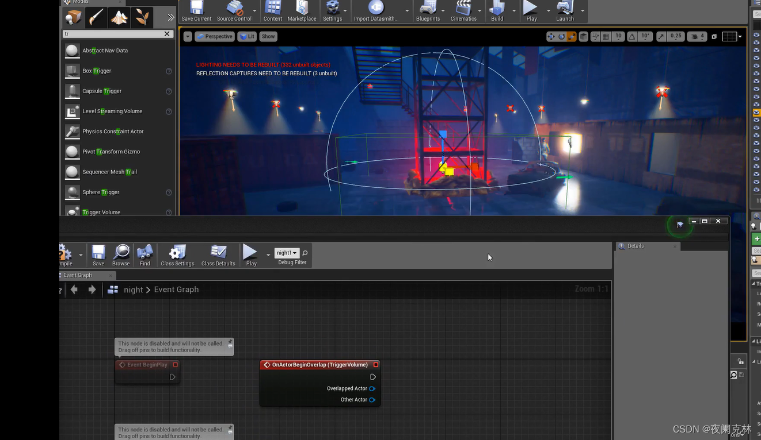Select Abstract Nav Data actor
Viewport: 761px width, 440px height.
pyautogui.click(x=118, y=51)
